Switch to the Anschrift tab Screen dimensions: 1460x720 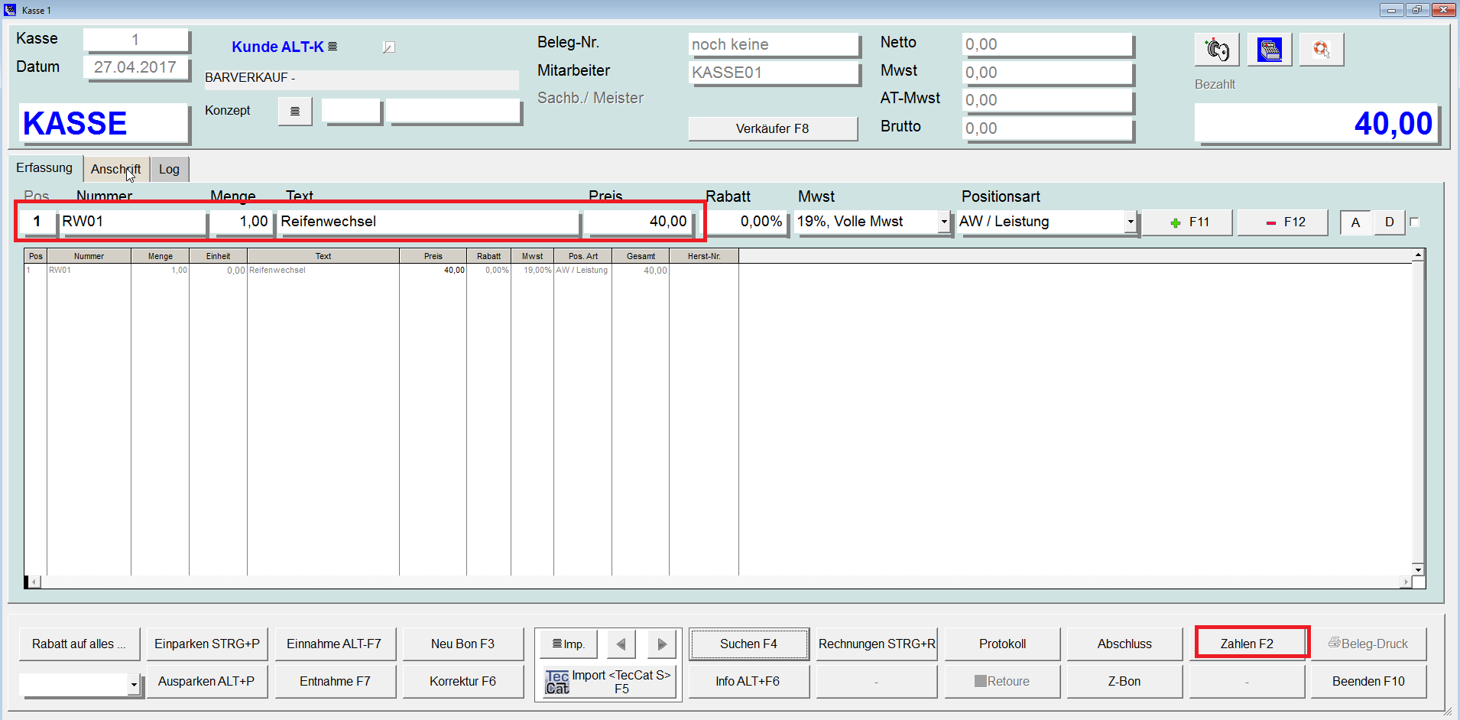115,169
